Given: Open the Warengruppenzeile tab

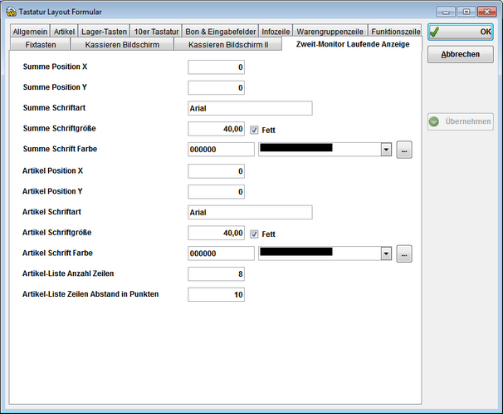Looking at the screenshot, I should pos(330,32).
